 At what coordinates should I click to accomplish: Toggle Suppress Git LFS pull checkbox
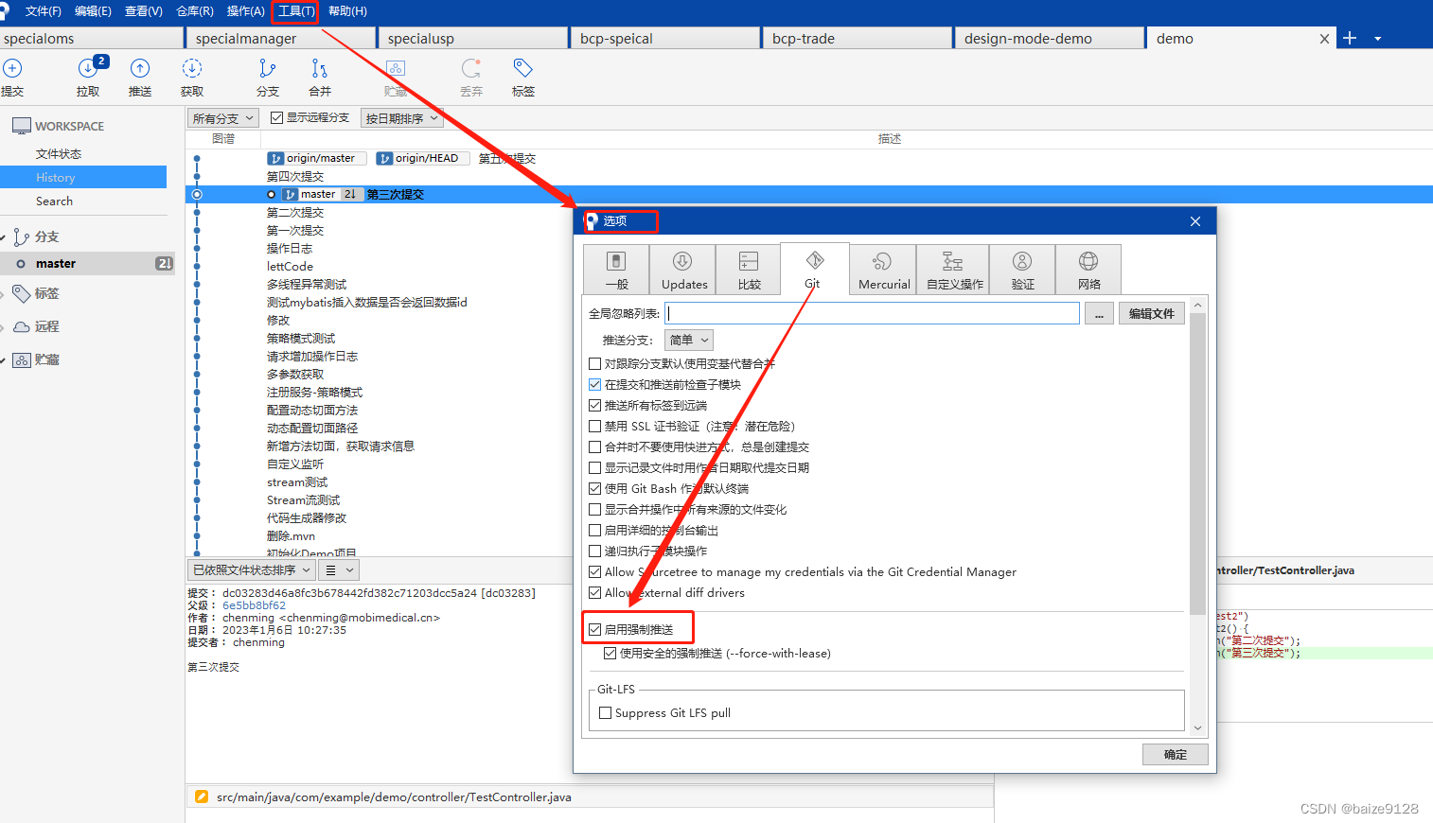[x=606, y=712]
